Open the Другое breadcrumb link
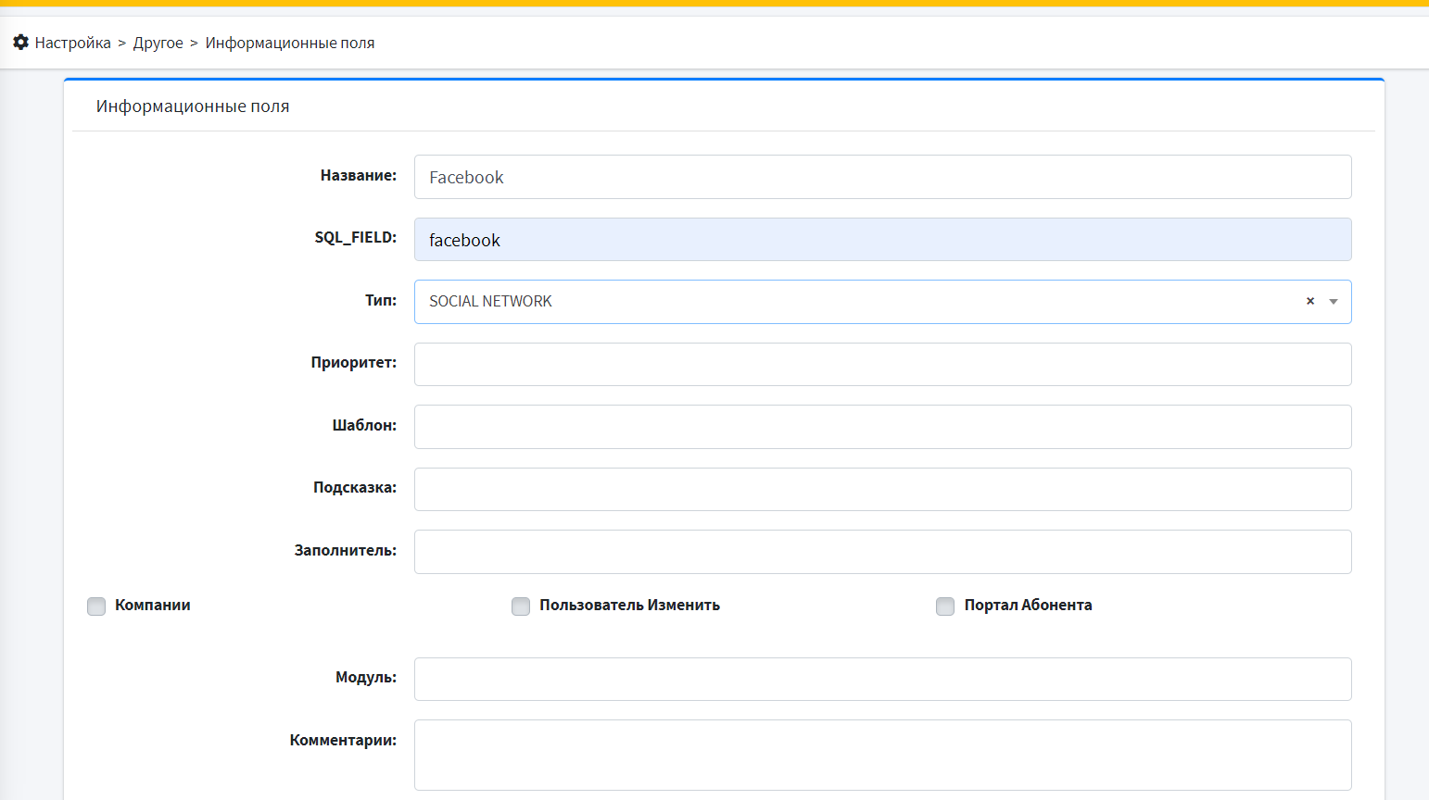This screenshot has height=800, width=1429. click(x=158, y=43)
